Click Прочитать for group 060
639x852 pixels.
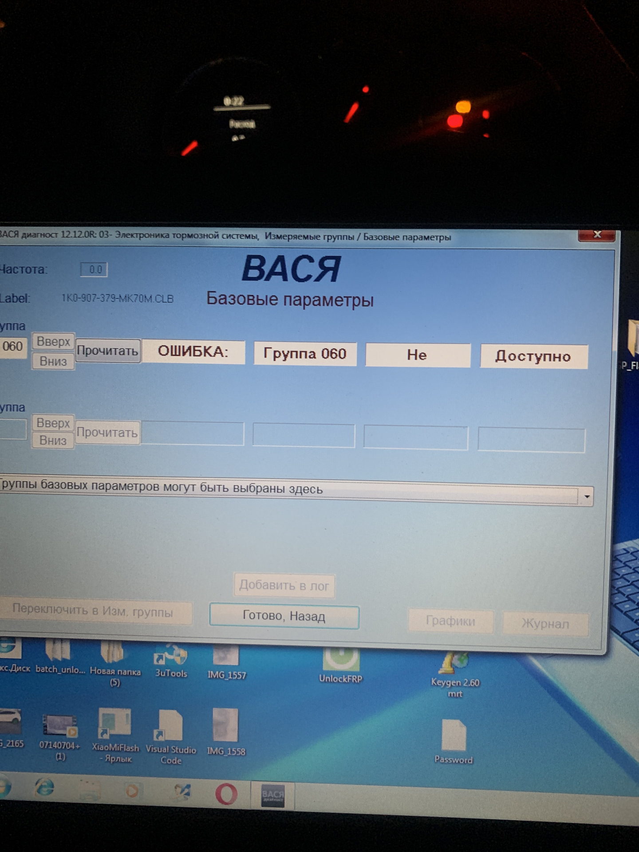[107, 351]
